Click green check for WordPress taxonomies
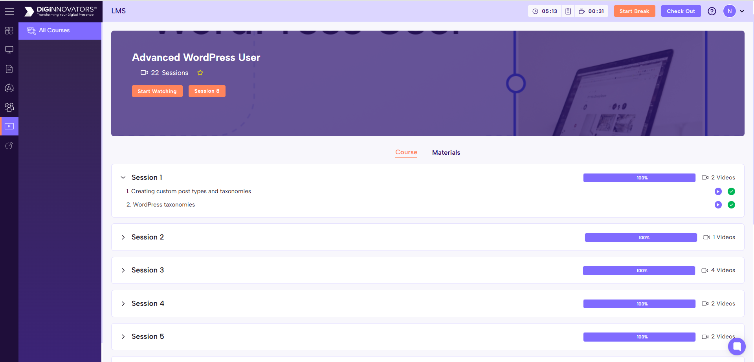Image resolution: width=754 pixels, height=362 pixels. [x=732, y=205]
